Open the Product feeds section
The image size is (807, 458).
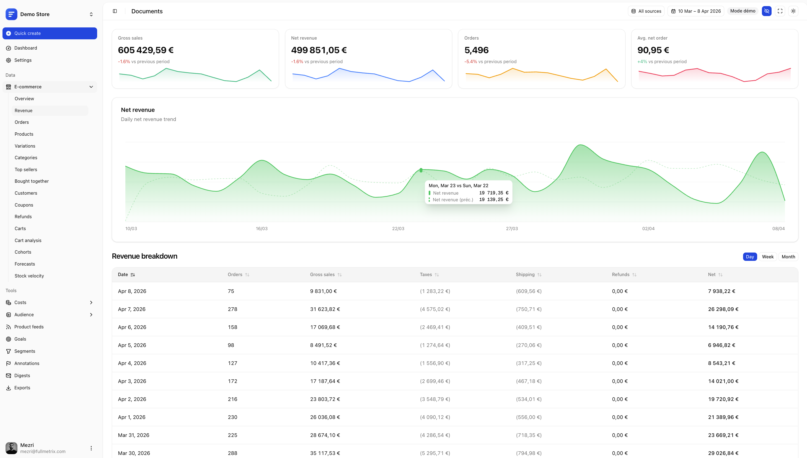[29, 326]
